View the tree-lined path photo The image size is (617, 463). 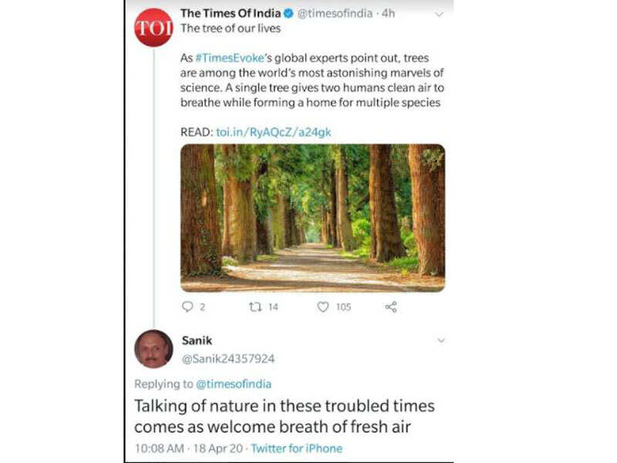pyautogui.click(x=312, y=218)
